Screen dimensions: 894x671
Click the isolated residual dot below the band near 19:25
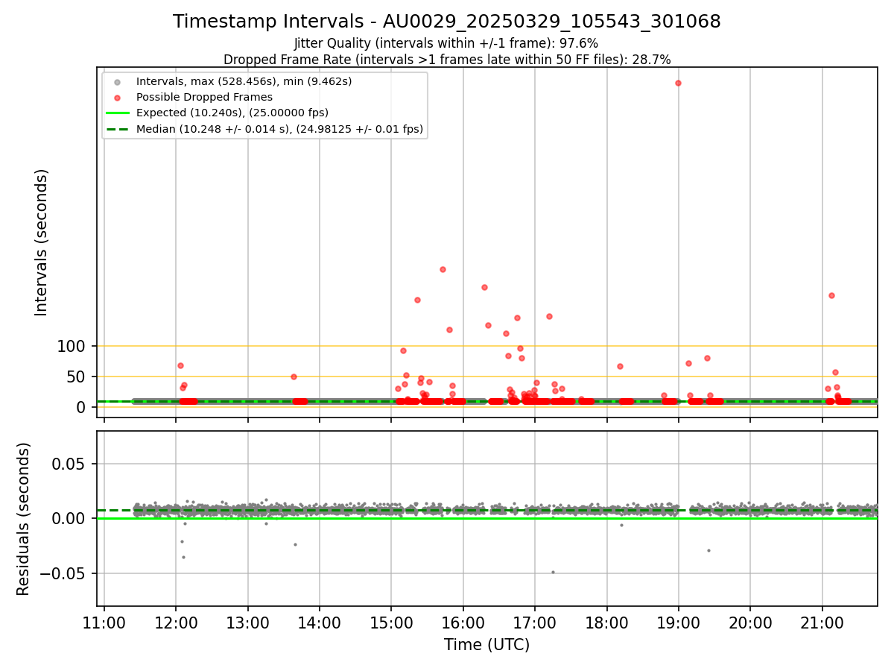point(708,550)
